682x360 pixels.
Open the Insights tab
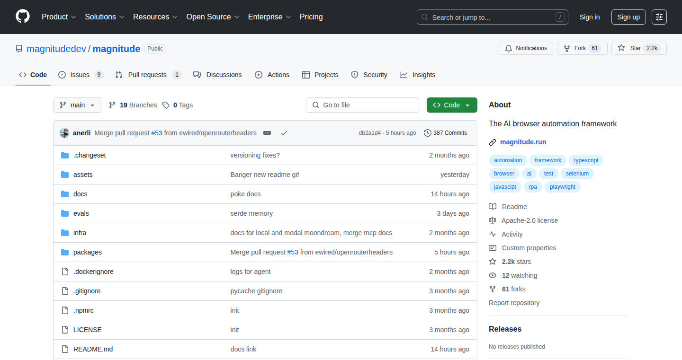(x=417, y=75)
